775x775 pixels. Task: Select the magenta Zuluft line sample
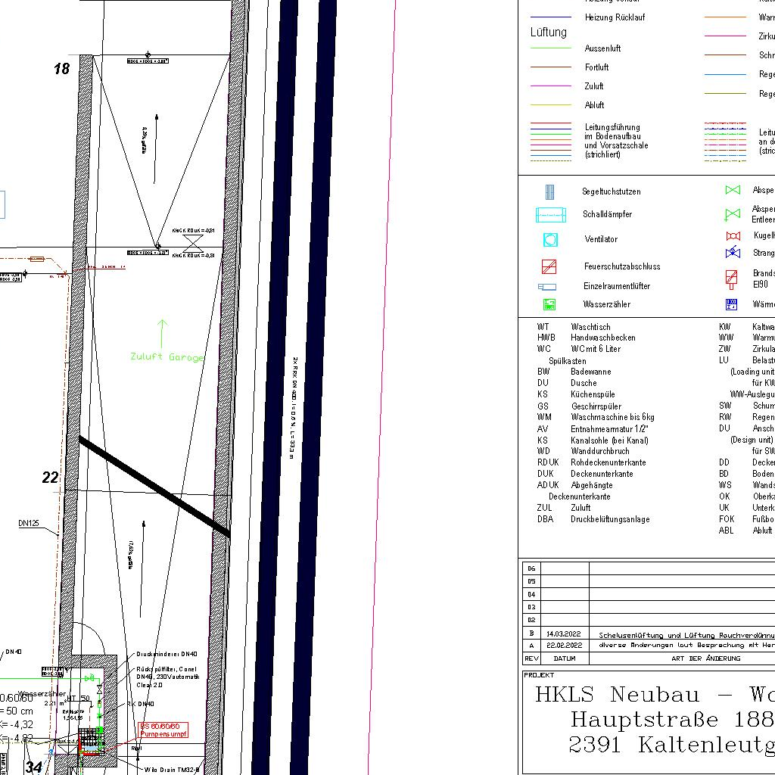coord(550,86)
